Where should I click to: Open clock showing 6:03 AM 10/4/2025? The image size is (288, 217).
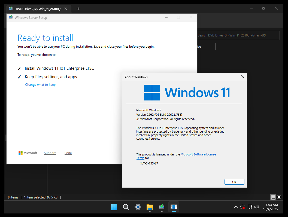[271, 207]
